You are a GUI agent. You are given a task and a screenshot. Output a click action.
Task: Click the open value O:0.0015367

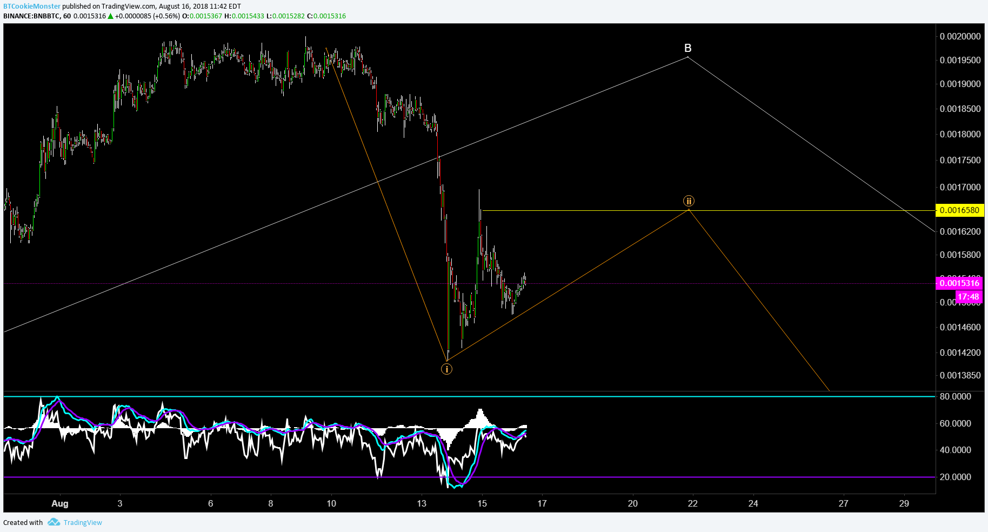(x=202, y=16)
